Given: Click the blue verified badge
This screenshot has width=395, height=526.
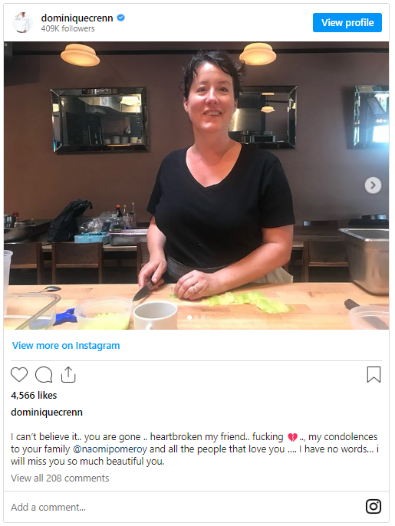Looking at the screenshot, I should pos(121,18).
